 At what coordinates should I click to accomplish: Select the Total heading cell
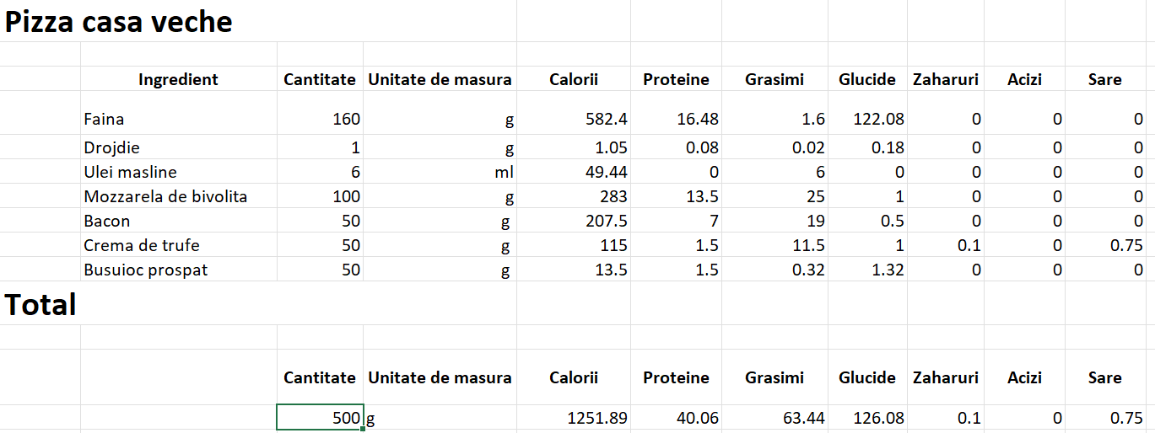(x=40, y=304)
